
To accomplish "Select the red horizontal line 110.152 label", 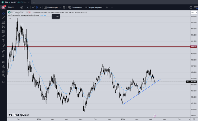I will 194,47.
